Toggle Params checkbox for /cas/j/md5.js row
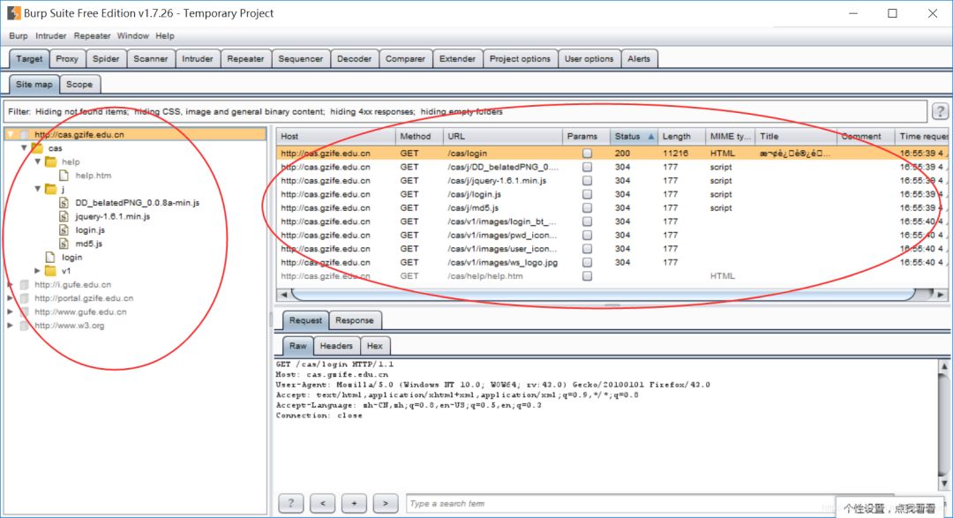 [587, 208]
